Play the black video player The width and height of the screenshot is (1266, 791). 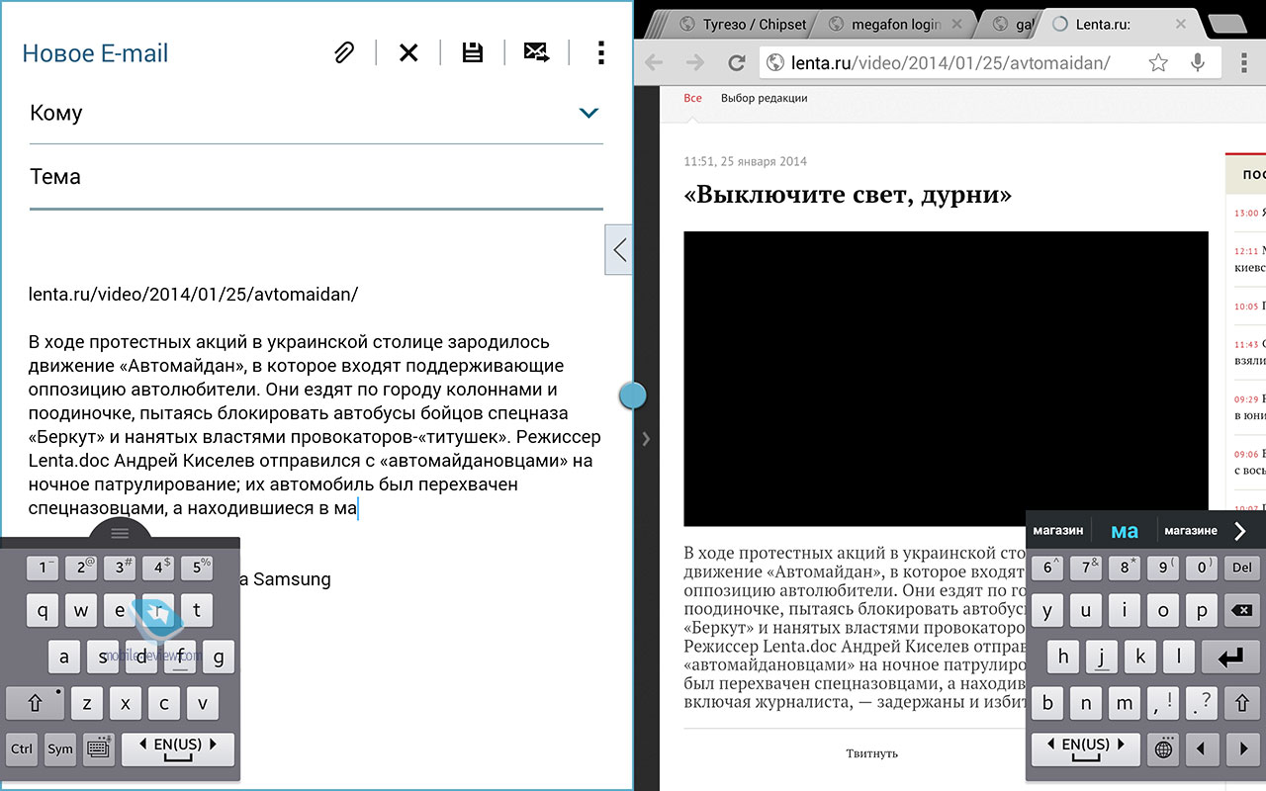tap(946, 379)
